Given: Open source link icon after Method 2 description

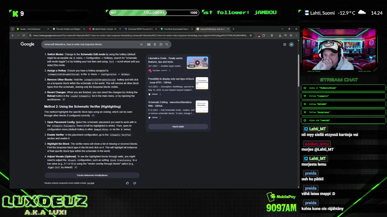Looking at the screenshot, I should 93,115.
